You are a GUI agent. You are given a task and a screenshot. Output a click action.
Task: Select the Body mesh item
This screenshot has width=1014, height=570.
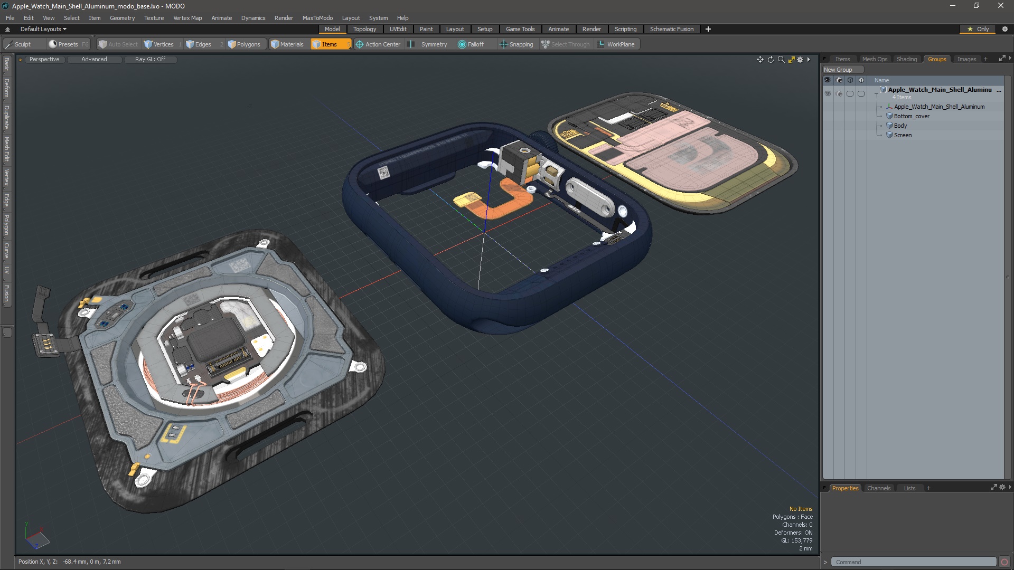(x=900, y=126)
